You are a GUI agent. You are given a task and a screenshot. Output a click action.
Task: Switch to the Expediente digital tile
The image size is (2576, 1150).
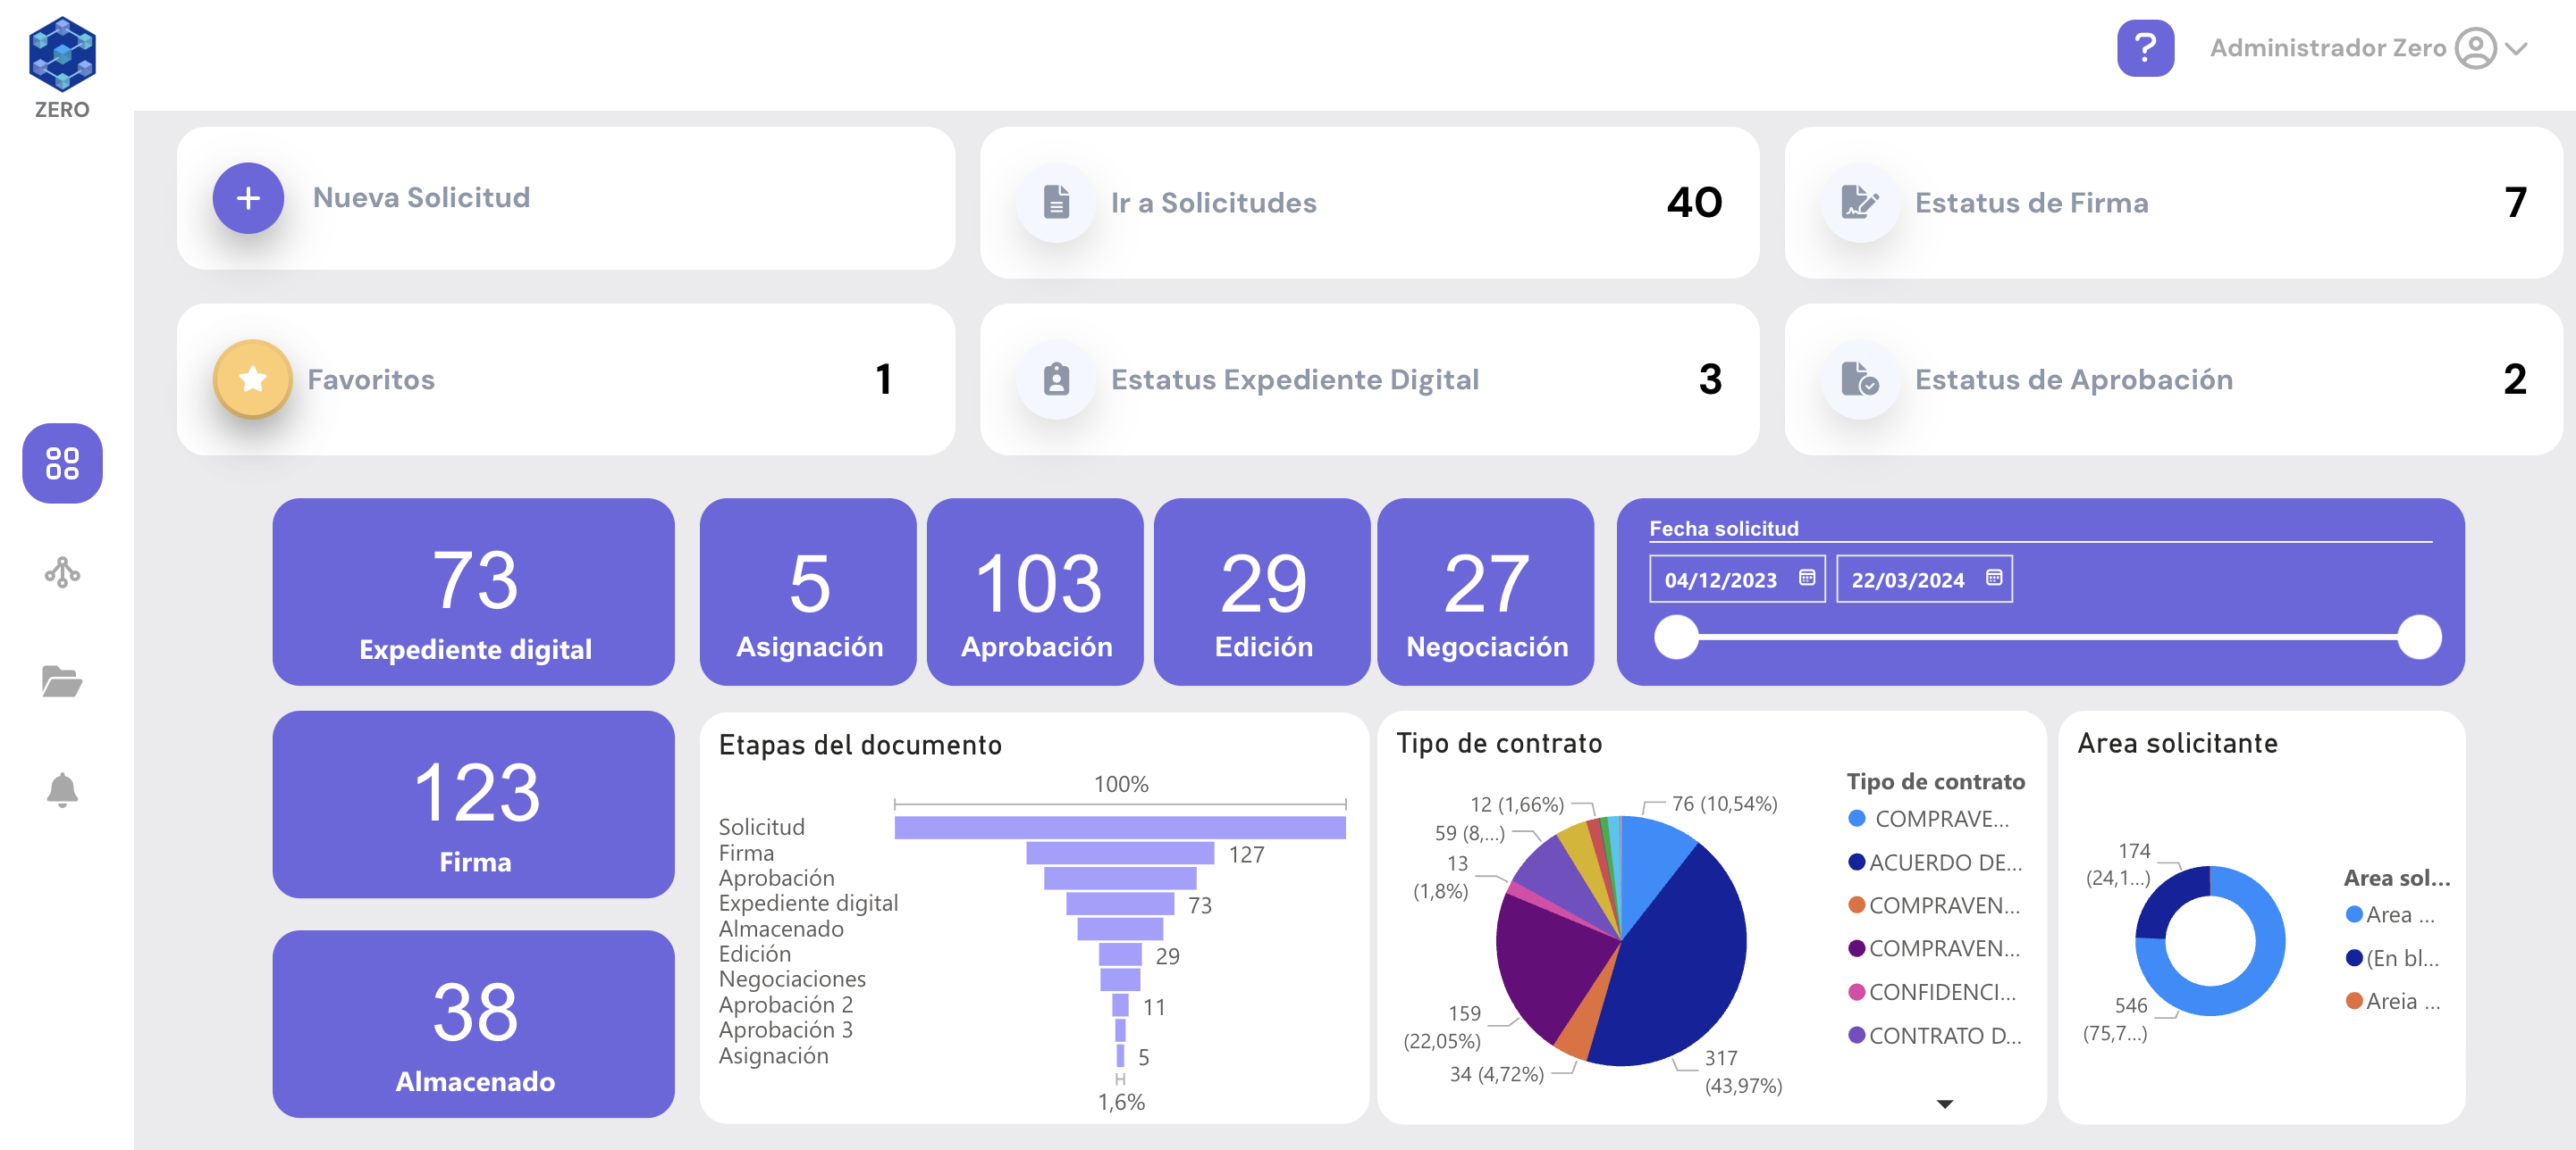(x=473, y=593)
